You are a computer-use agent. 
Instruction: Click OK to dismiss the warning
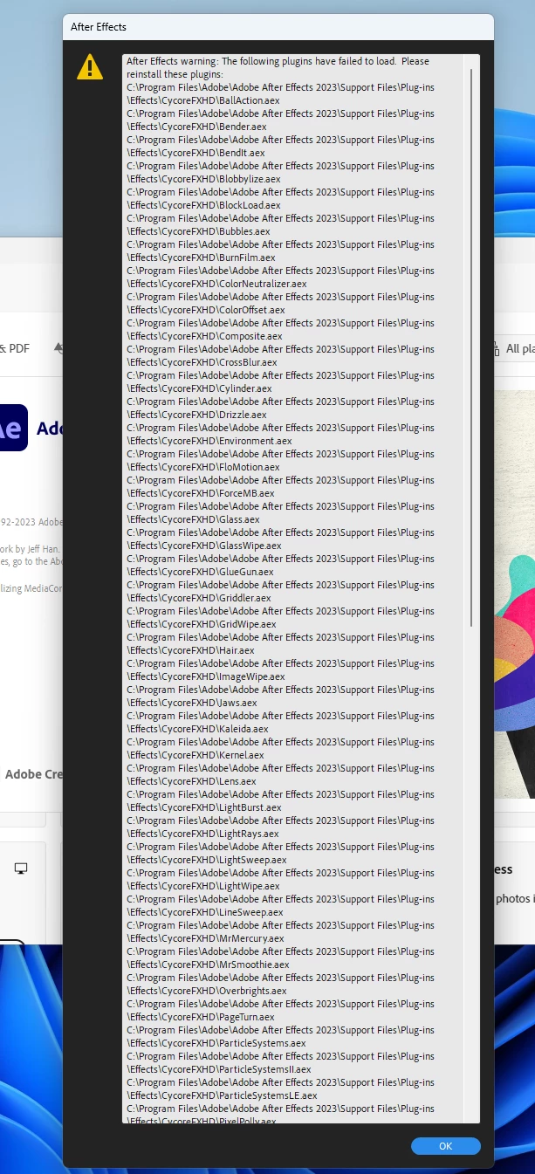click(x=445, y=1146)
